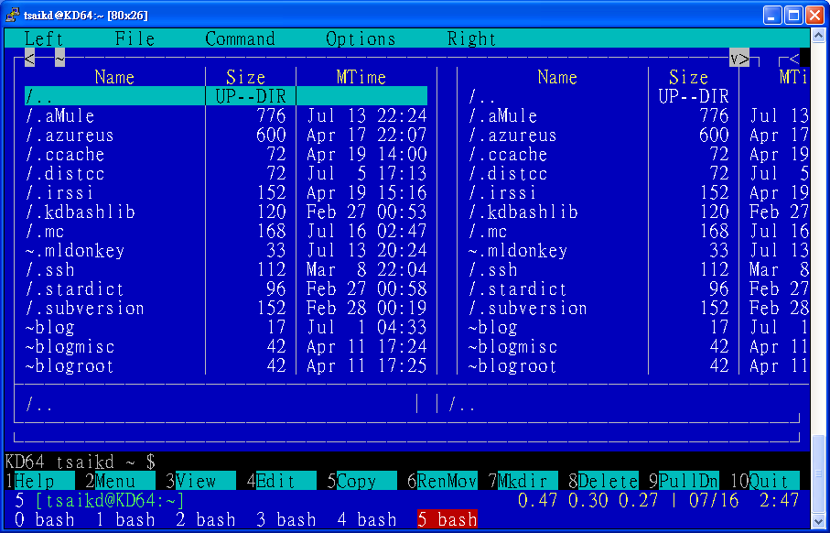Screen dimensions: 830x533
Task: Click the 9 PullDn function key
Action: [679, 481]
